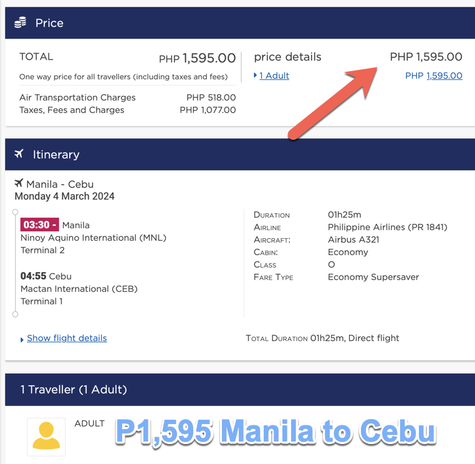Click the bottom circle of the flight timeline
Viewport: 475px width, 464px height.
tap(16, 314)
